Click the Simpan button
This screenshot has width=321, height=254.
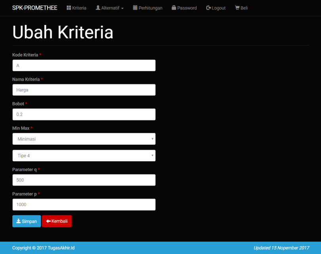[x=26, y=221]
